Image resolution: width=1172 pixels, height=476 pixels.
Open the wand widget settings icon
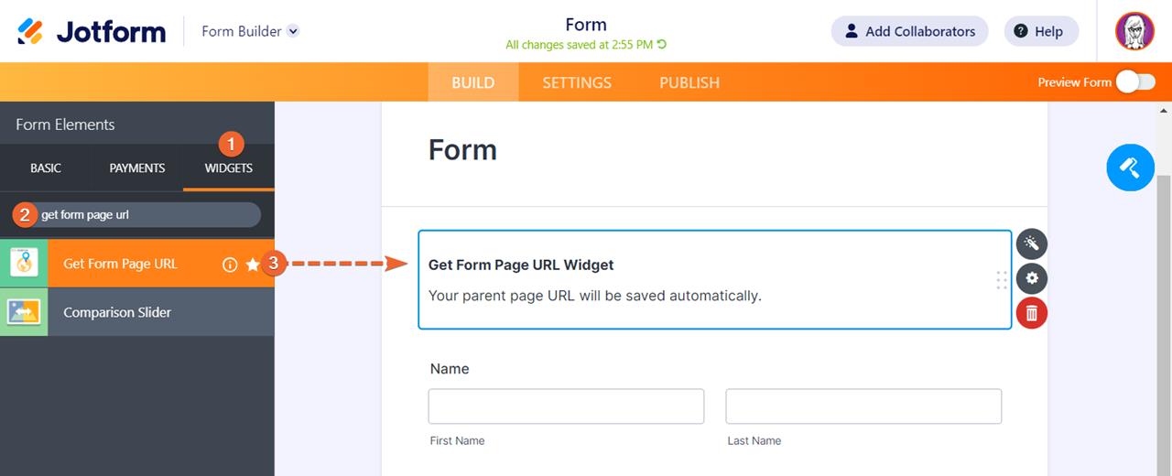click(1032, 243)
